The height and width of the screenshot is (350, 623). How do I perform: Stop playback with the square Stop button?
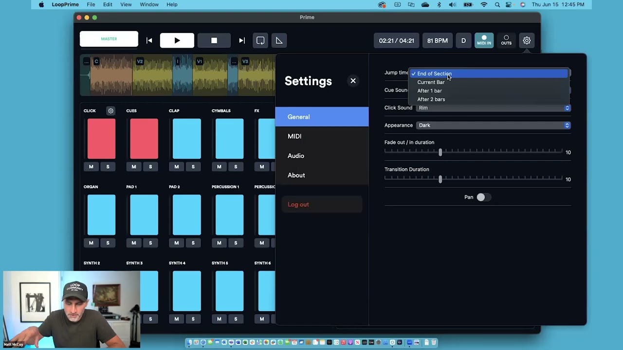[214, 40]
